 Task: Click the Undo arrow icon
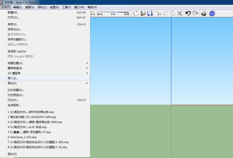(x=188, y=13)
